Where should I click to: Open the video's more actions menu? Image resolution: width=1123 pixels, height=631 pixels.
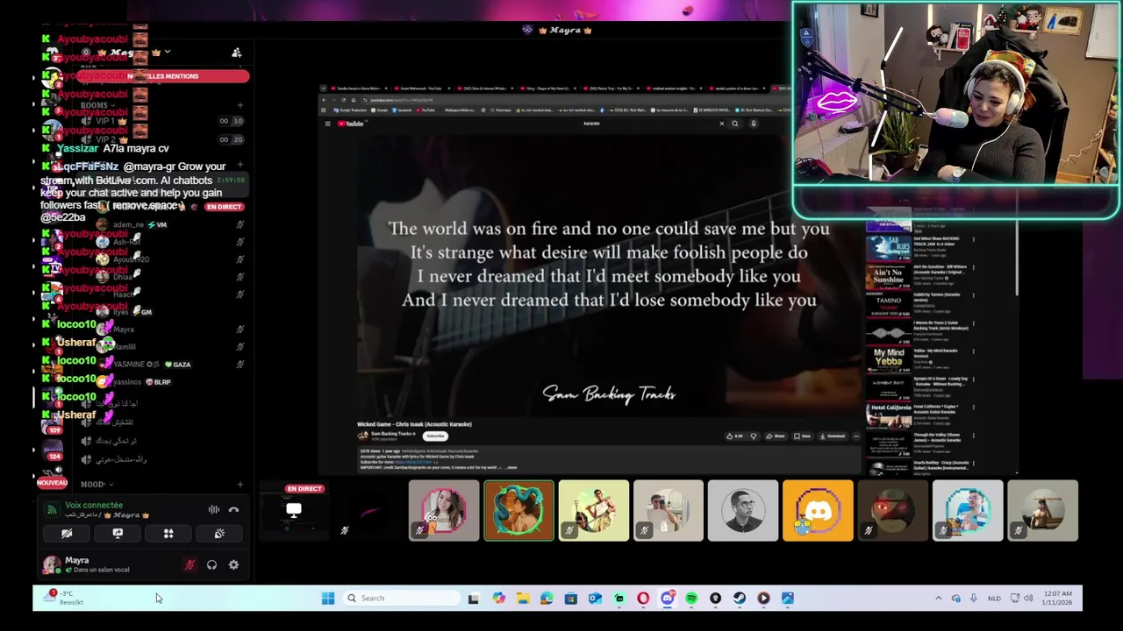[x=856, y=436]
